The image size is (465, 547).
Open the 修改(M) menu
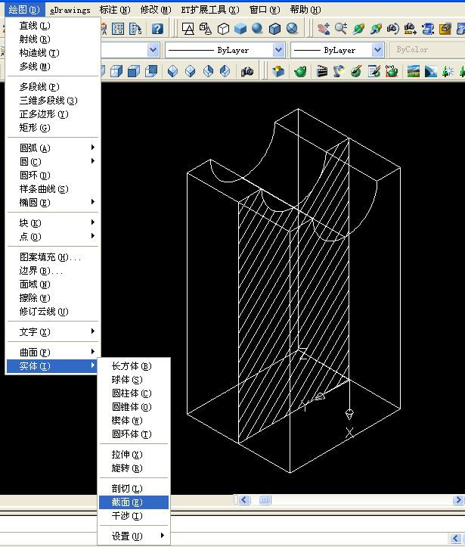pyautogui.click(x=156, y=10)
